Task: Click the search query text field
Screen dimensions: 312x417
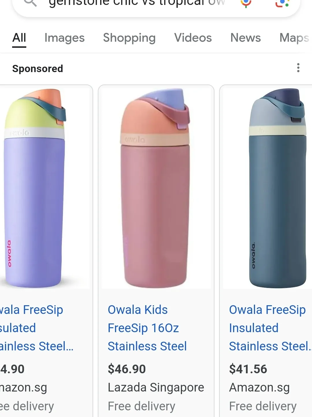Action: point(136,3)
